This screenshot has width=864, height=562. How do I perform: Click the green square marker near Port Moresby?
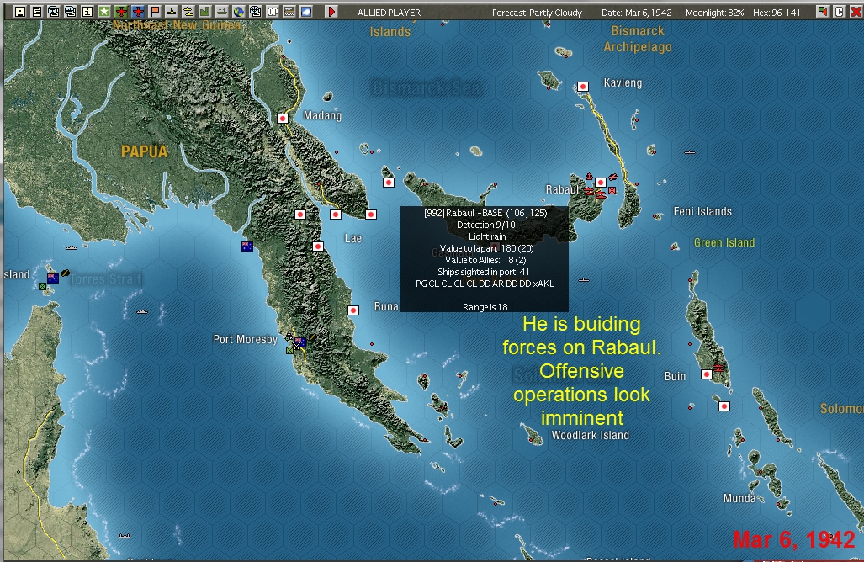tap(290, 350)
